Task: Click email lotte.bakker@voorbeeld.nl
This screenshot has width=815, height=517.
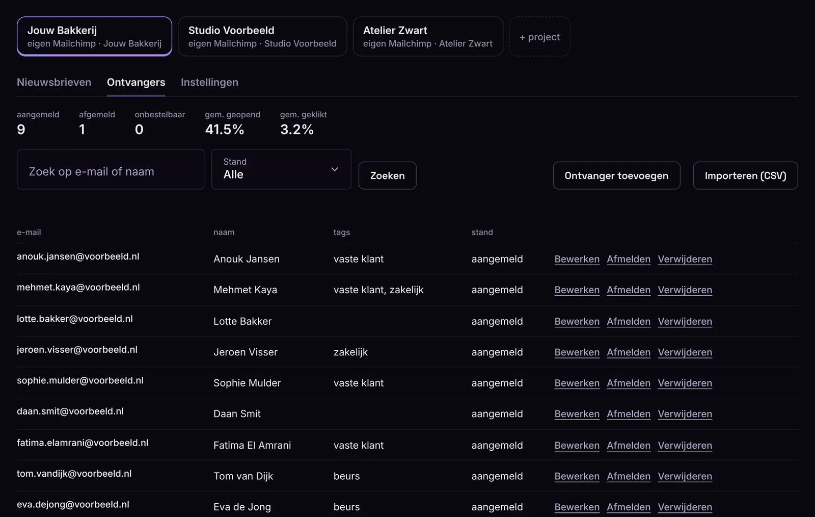Action: [x=75, y=319]
